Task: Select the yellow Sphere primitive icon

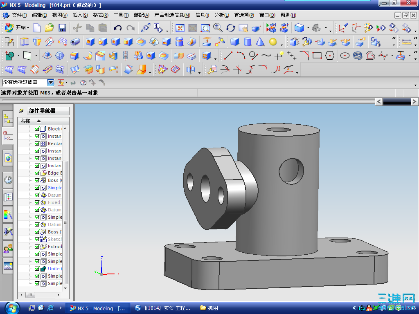Action: click(273, 42)
